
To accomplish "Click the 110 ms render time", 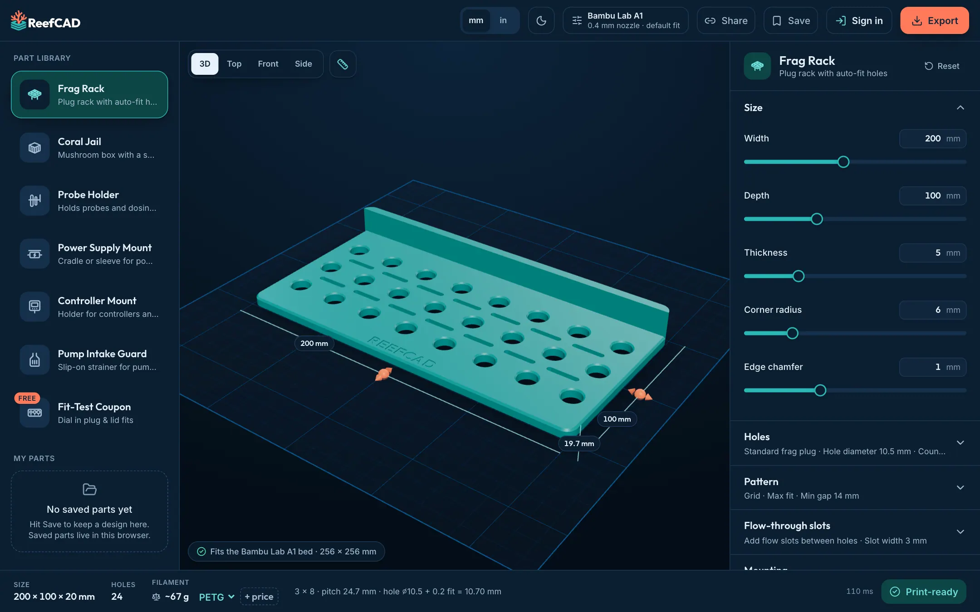I will [x=859, y=592].
